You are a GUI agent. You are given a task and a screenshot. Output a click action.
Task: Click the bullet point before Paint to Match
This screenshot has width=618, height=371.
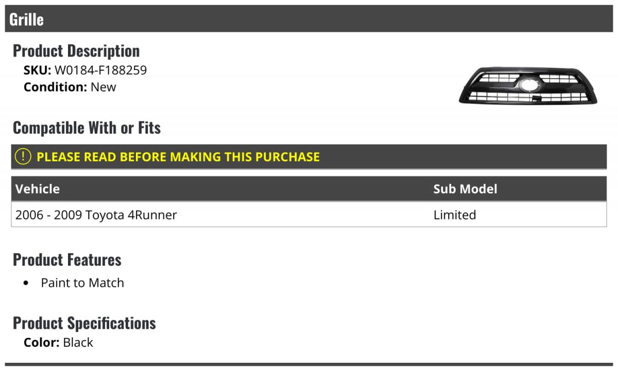(x=26, y=283)
